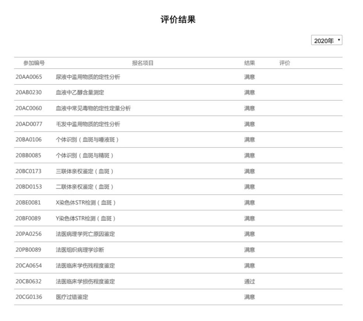Click the 满意 result for 20CG0136
The image size is (363, 321).
click(249, 297)
